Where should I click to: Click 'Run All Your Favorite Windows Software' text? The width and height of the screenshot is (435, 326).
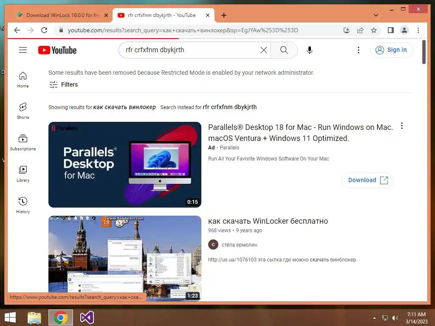pos(268,159)
